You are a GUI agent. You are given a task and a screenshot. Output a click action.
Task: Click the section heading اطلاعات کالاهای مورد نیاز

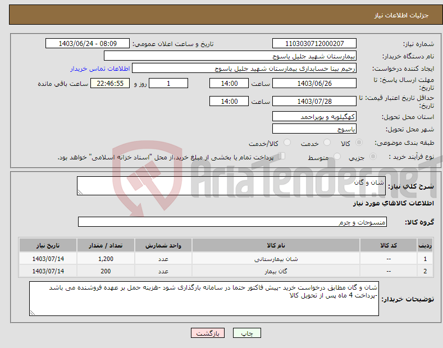pyautogui.click(x=393, y=203)
